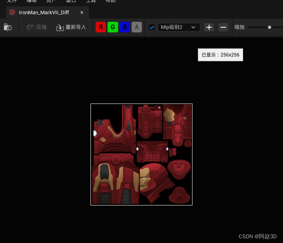Uncheck the Mip level checkbox

tap(152, 27)
